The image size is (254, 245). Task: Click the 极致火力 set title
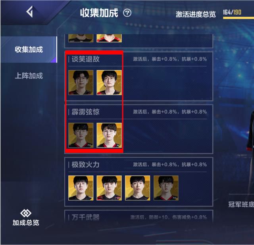coord(86,165)
